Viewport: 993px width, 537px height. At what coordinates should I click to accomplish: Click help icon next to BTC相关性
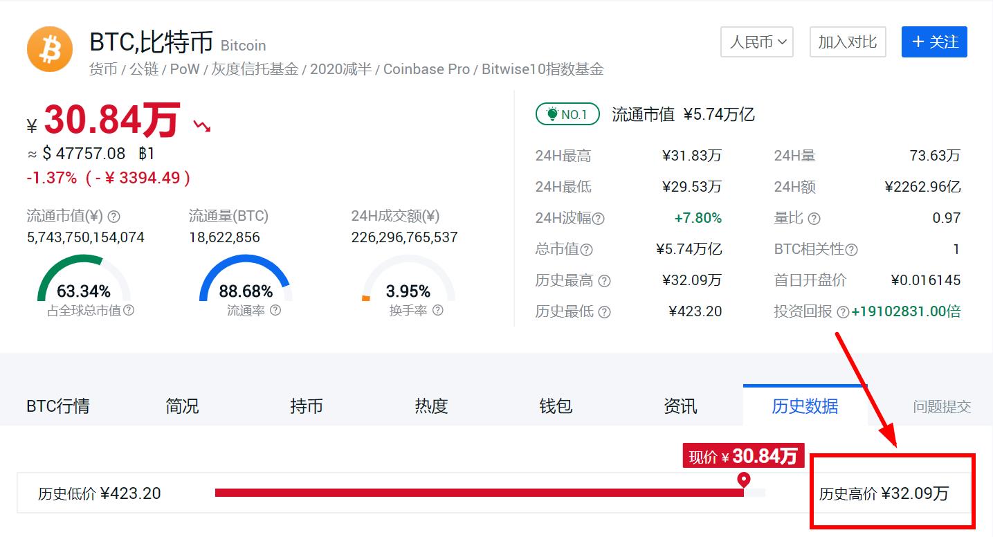click(852, 250)
